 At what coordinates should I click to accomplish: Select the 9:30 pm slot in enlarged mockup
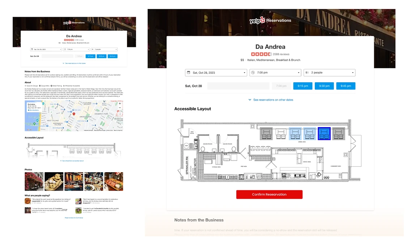tap(324, 86)
